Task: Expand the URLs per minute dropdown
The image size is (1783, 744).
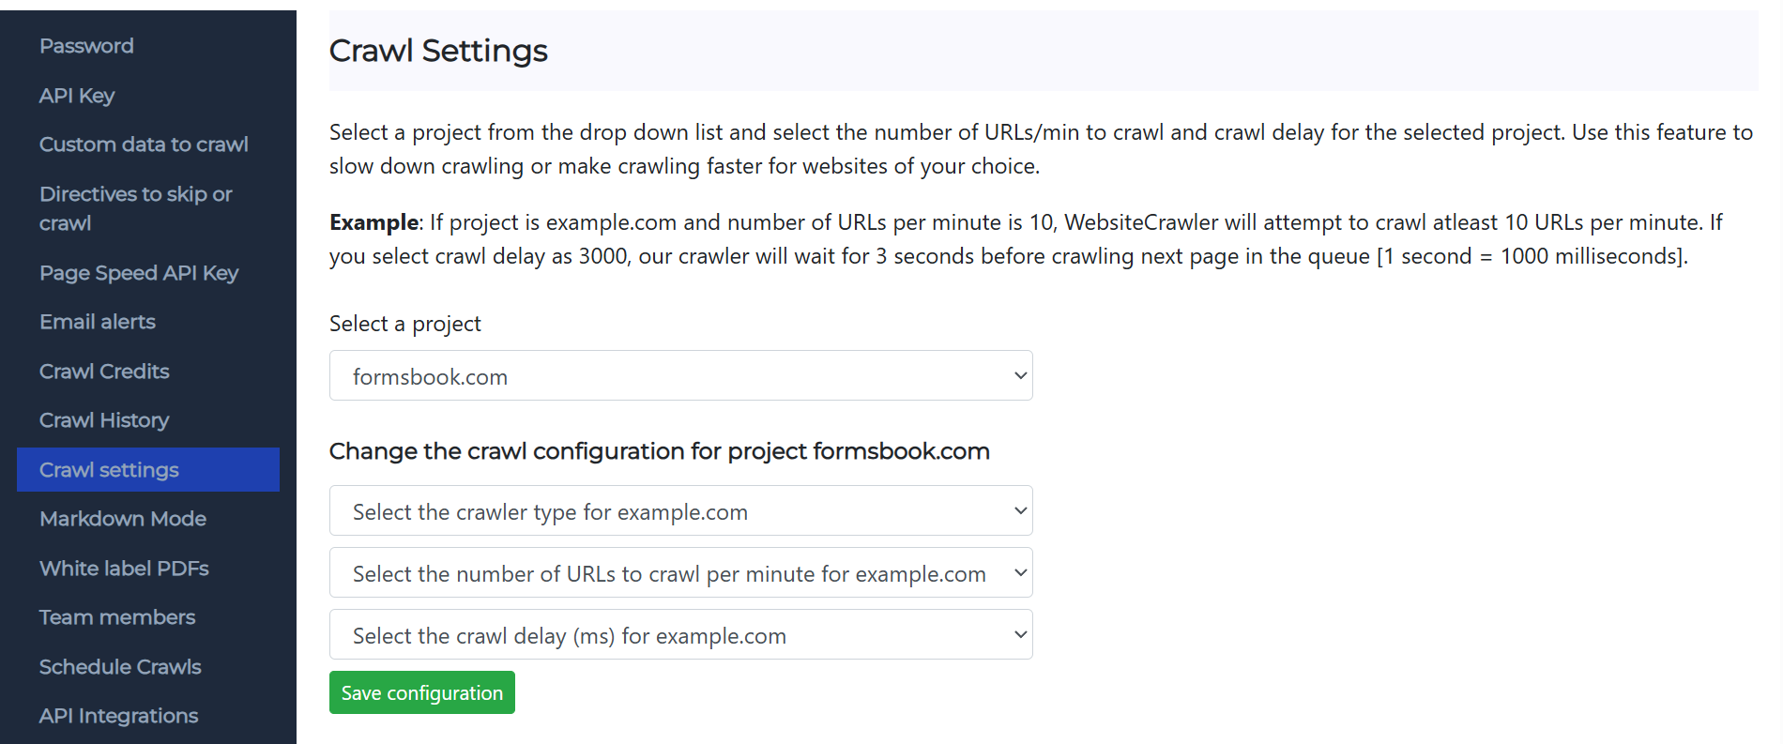Action: [x=680, y=572]
